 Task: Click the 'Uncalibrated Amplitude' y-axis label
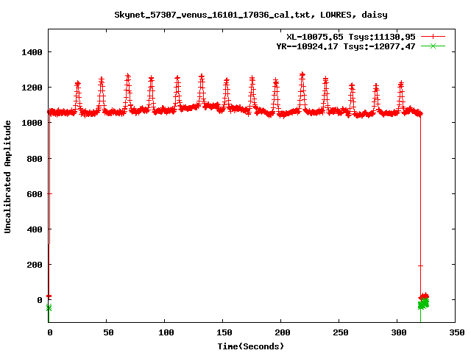tap(7, 176)
